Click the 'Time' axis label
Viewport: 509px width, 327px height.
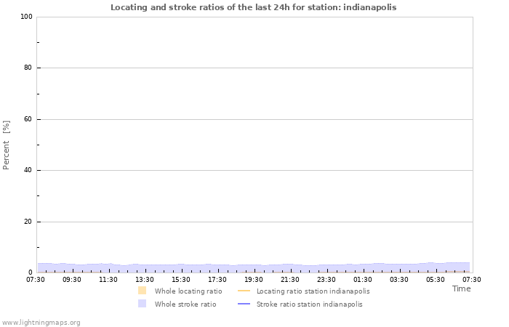click(461, 288)
